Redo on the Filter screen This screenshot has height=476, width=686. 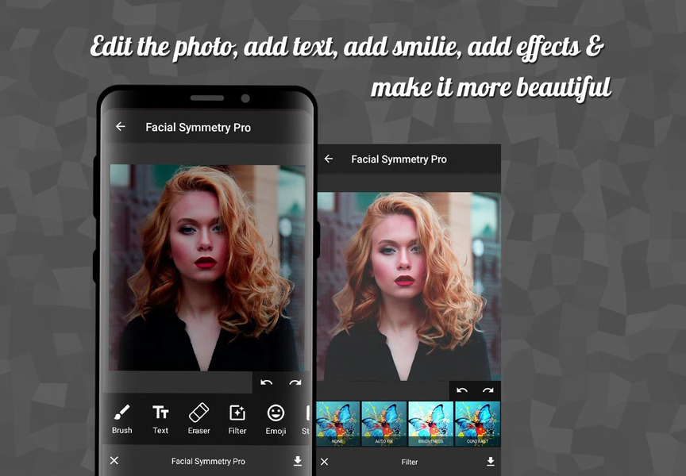click(487, 390)
